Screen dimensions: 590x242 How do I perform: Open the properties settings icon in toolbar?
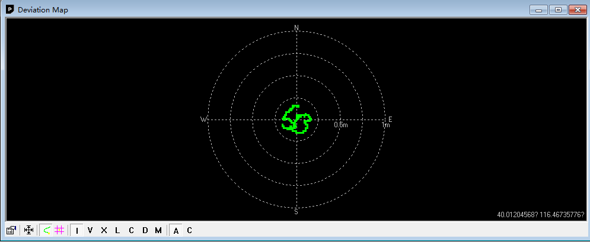click(x=11, y=230)
